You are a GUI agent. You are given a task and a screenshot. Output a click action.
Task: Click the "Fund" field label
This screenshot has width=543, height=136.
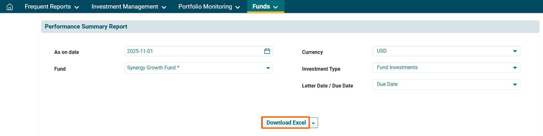click(60, 69)
